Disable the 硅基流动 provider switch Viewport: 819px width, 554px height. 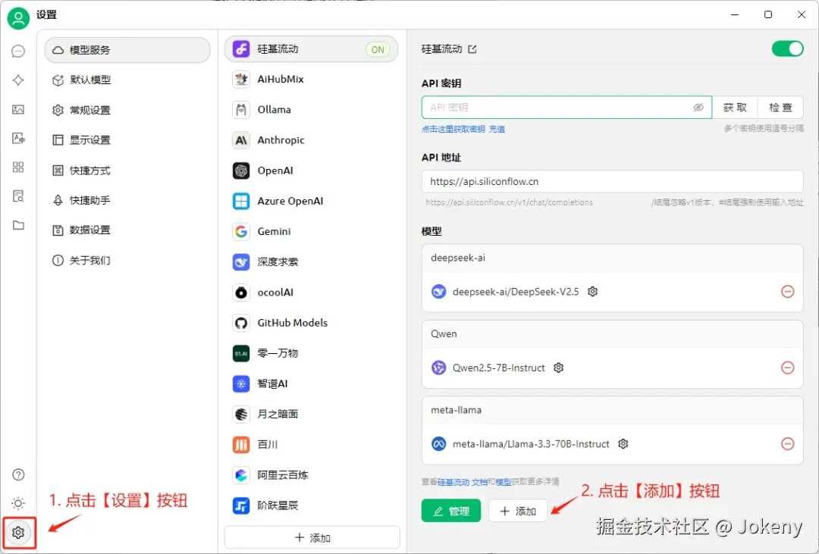point(788,49)
